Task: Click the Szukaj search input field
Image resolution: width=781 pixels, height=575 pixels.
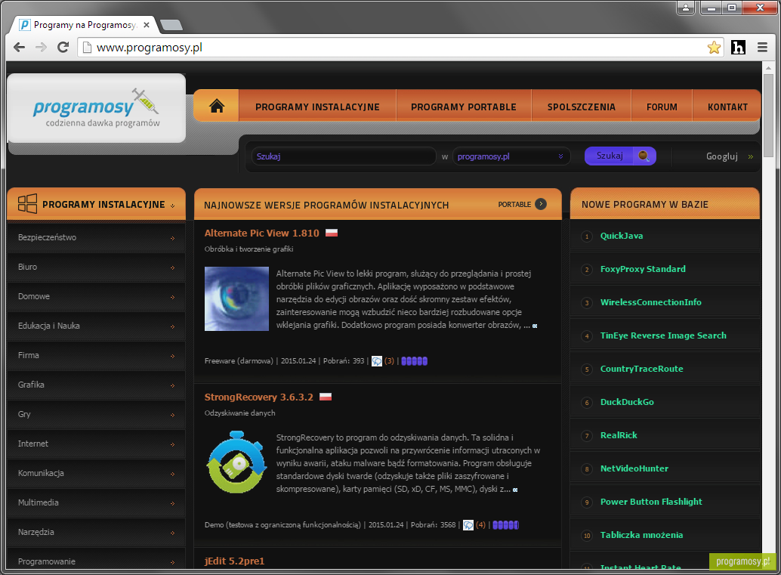Action: [x=344, y=156]
